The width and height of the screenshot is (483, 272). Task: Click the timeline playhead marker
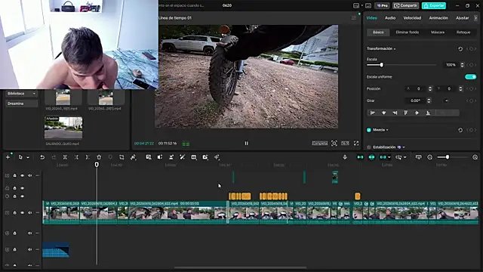point(97,165)
